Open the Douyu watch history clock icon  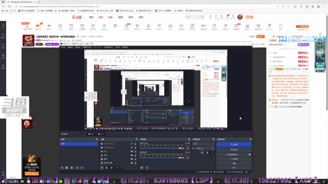[x=210, y=16]
